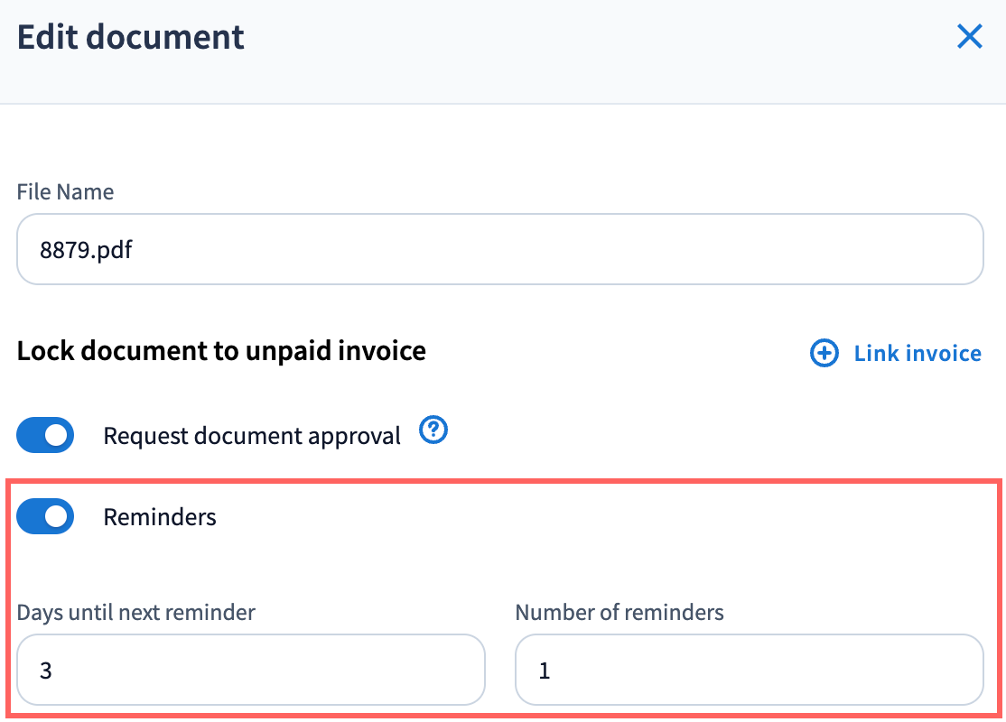Click the File Name field label

pyautogui.click(x=65, y=192)
